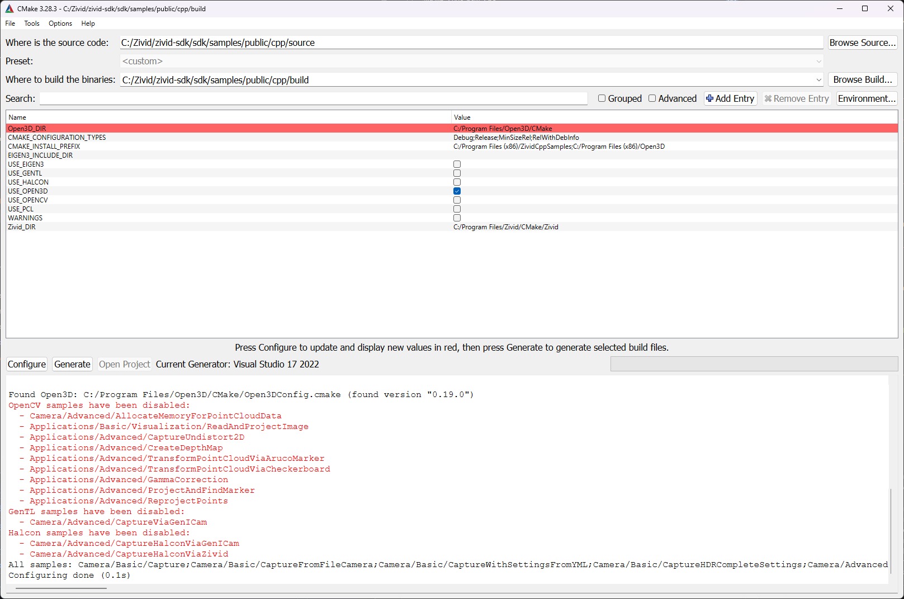Enable the Grouped checkbox

tap(602, 98)
